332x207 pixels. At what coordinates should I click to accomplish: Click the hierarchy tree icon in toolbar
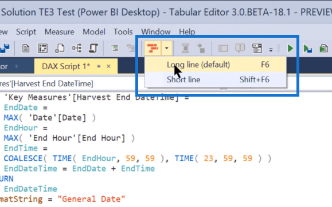[x=77, y=49]
